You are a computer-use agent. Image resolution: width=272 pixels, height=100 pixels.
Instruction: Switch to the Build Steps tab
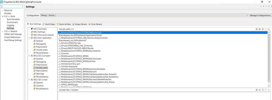pyautogui.click(x=49, y=24)
